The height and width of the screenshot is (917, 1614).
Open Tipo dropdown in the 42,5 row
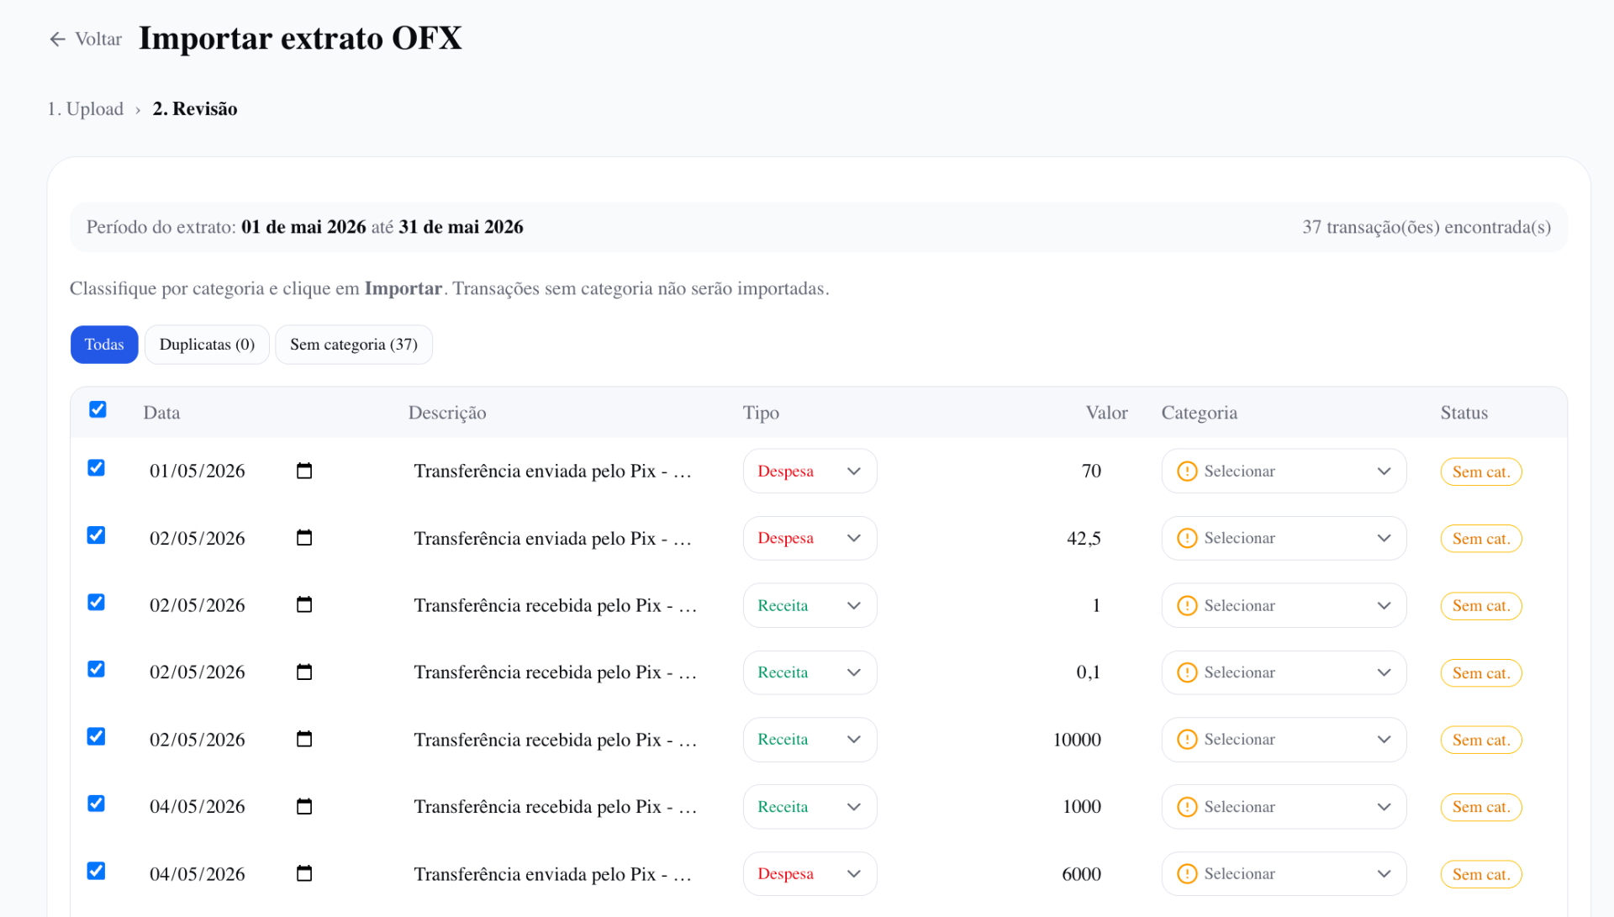(x=810, y=538)
